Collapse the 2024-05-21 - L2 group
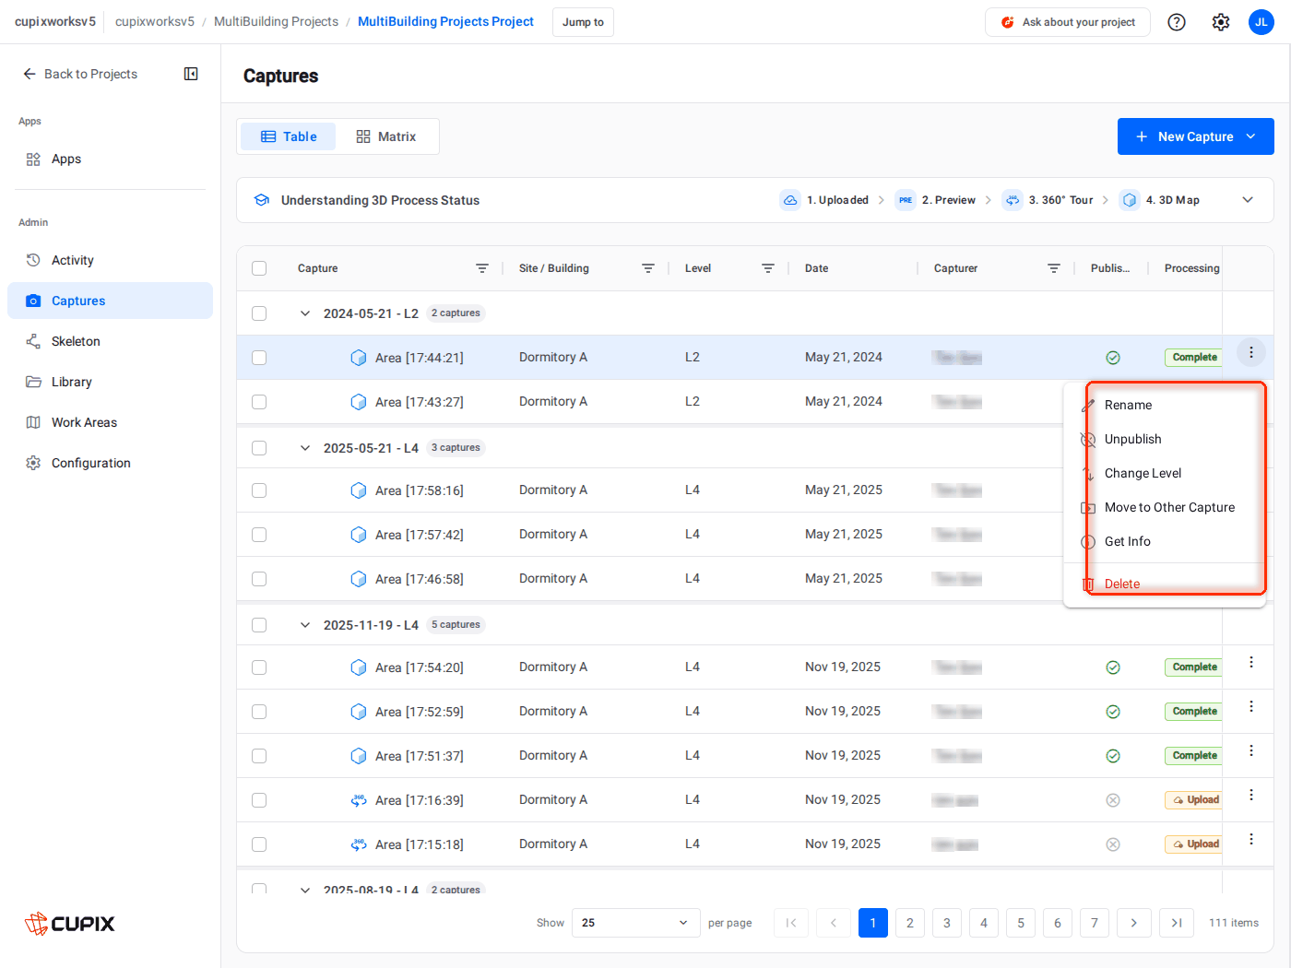The width and height of the screenshot is (1291, 968). point(305,313)
